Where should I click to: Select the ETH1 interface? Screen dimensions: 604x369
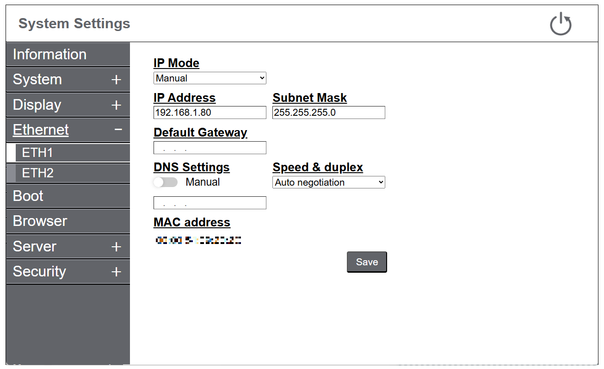[x=38, y=152]
